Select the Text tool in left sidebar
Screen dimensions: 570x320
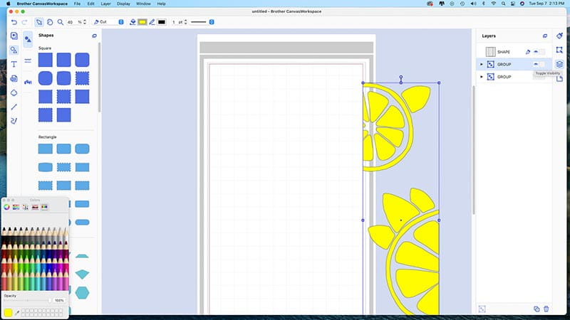[x=14, y=64]
